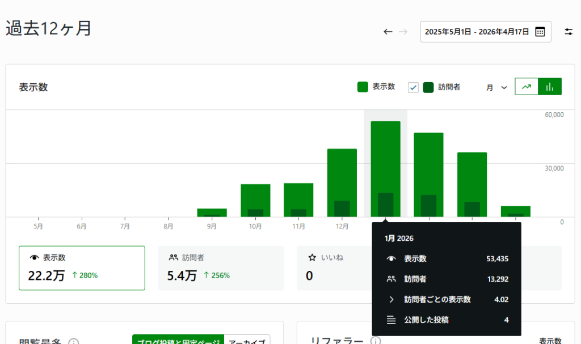Open date range 2025年5月1日 - 2026年4月17日 picker
Viewport: 581px width, 344px height.
tap(477, 32)
